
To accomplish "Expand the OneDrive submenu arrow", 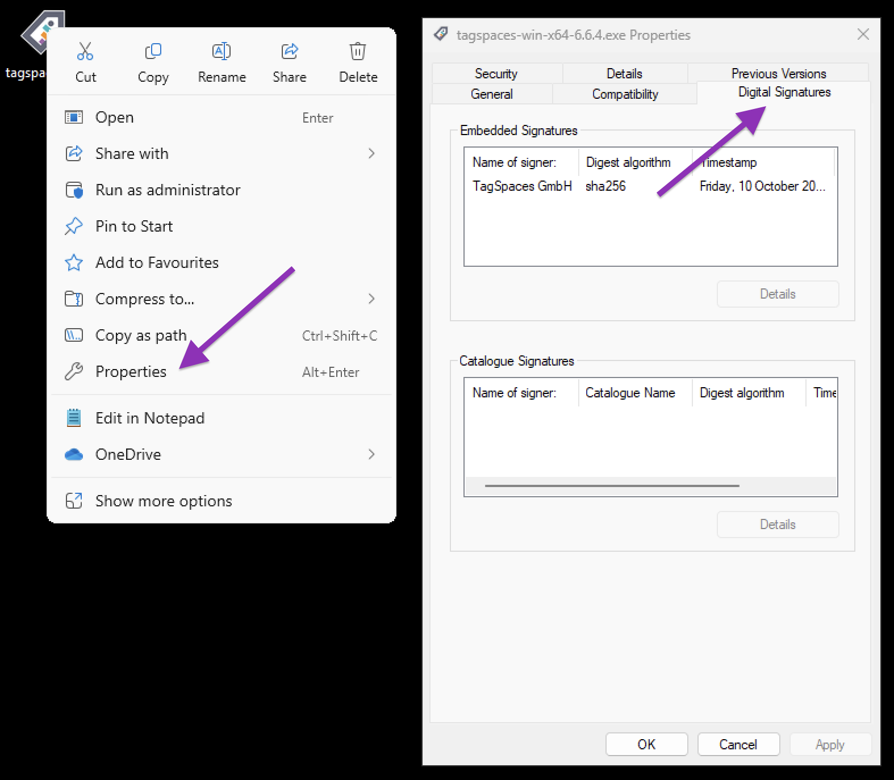I will [371, 454].
